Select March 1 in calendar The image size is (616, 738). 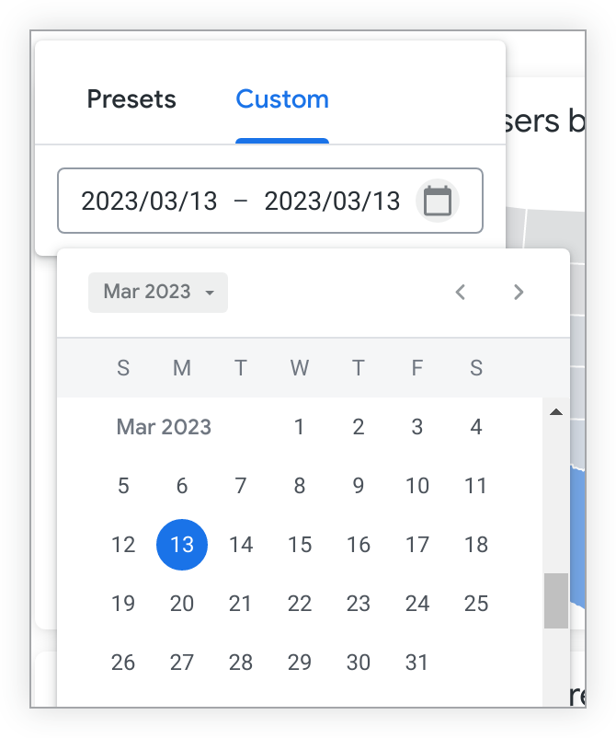[x=300, y=427]
